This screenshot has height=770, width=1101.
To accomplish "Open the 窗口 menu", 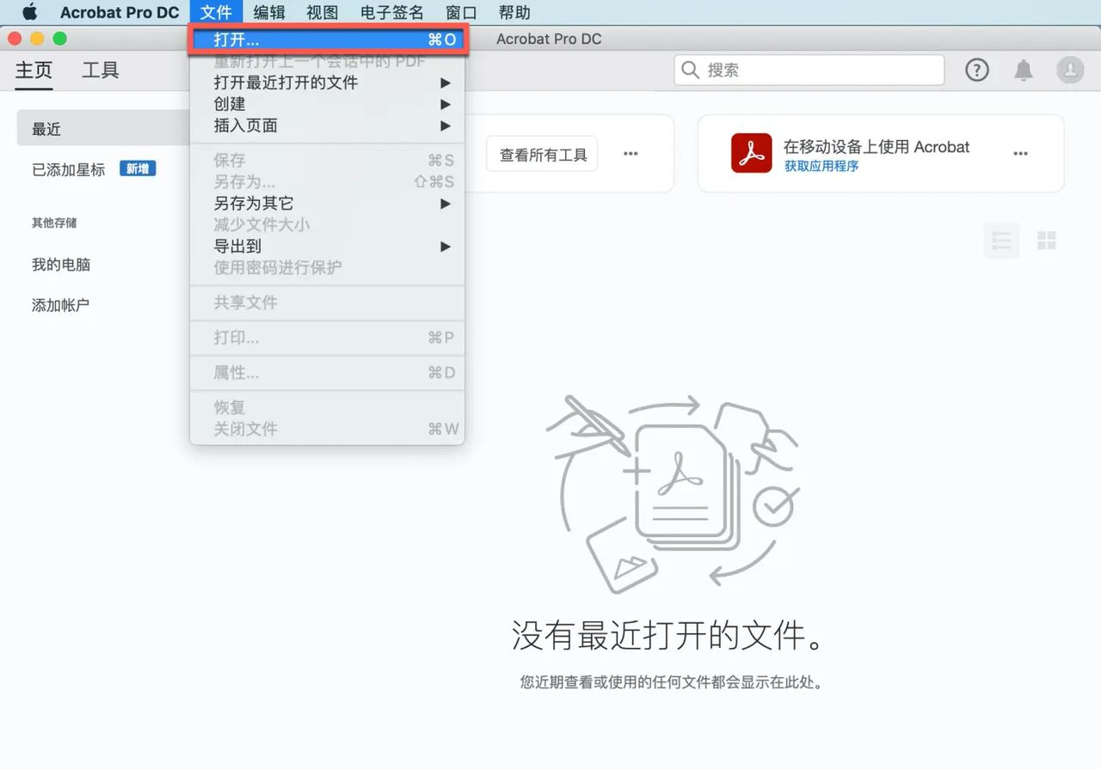I will click(462, 12).
